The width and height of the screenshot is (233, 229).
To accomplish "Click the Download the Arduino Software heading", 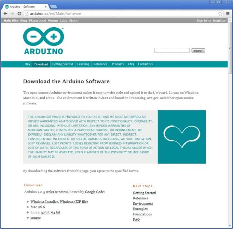I will click(x=66, y=81).
